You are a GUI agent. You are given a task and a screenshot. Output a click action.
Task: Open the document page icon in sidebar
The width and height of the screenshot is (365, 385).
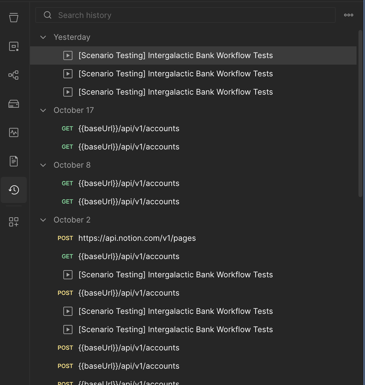(14, 161)
